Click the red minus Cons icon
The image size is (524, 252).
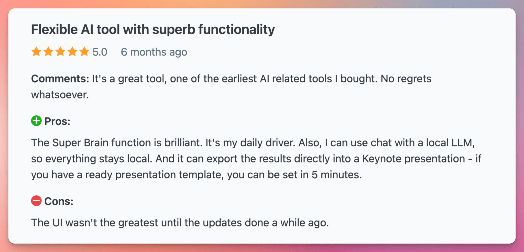point(36,201)
